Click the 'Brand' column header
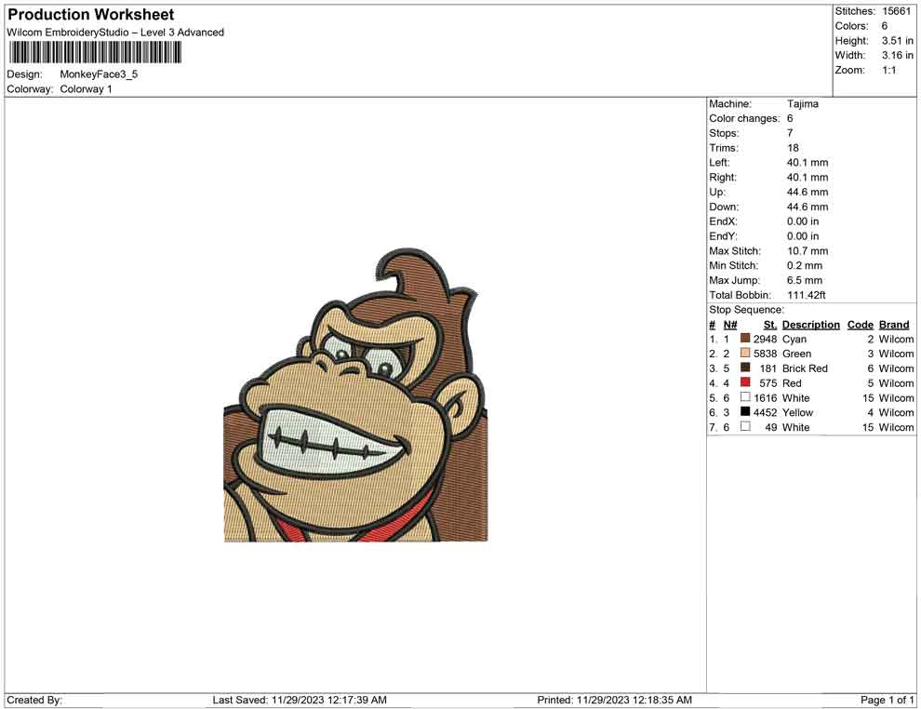 (x=894, y=325)
